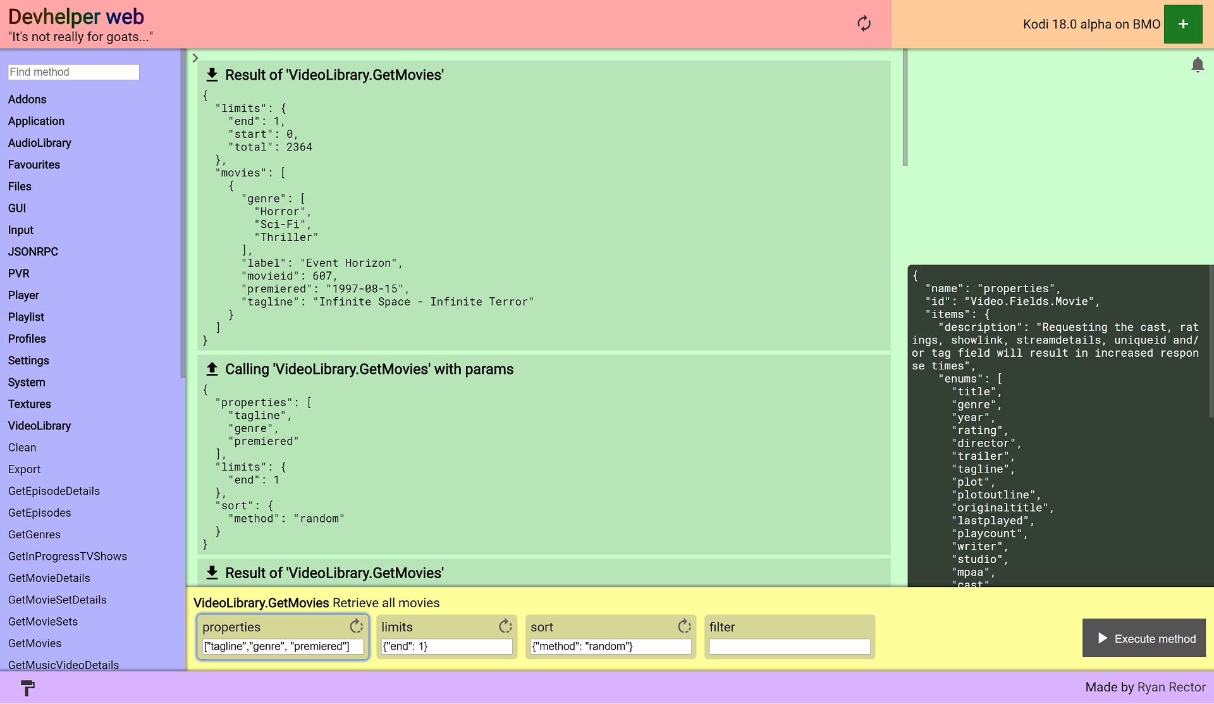Click the notification bell icon
Screen dimensions: 1214x704
click(1197, 65)
